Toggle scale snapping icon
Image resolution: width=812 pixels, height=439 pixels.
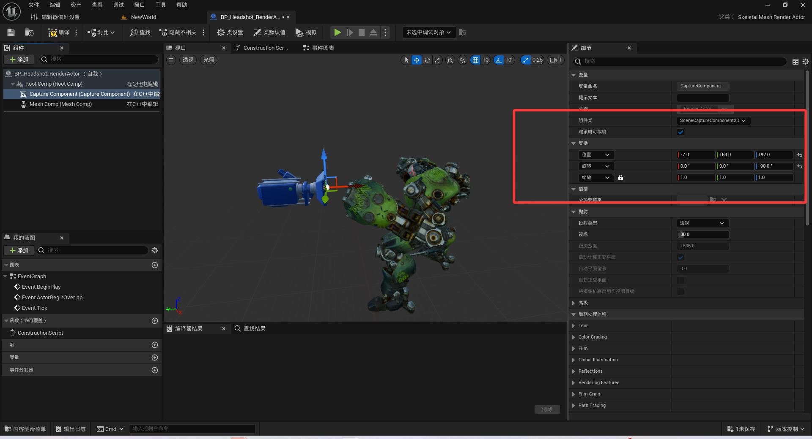[526, 60]
